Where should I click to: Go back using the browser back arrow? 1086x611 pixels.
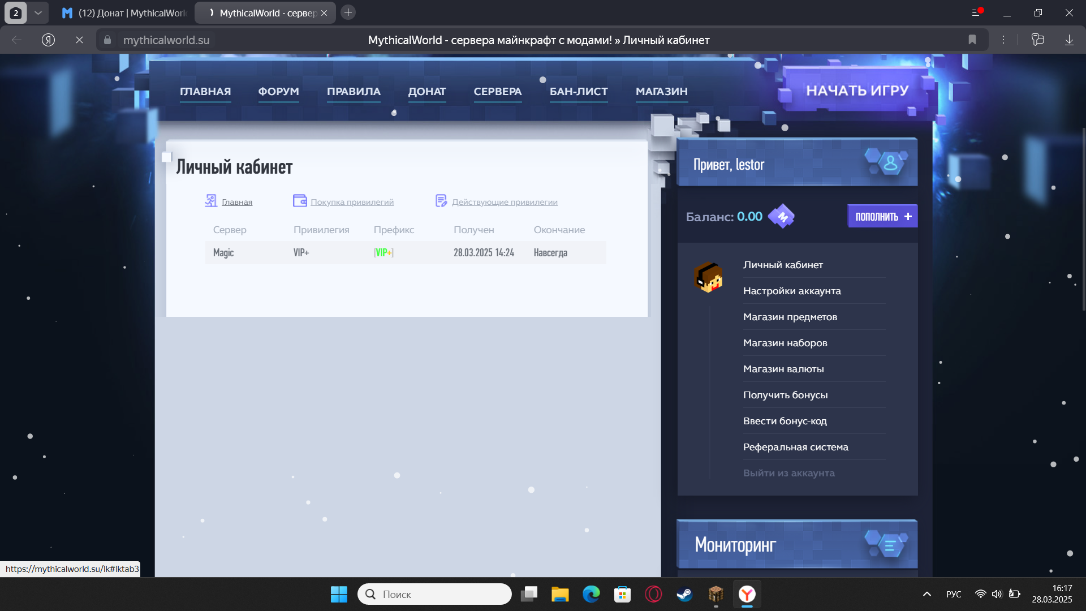[17, 40]
